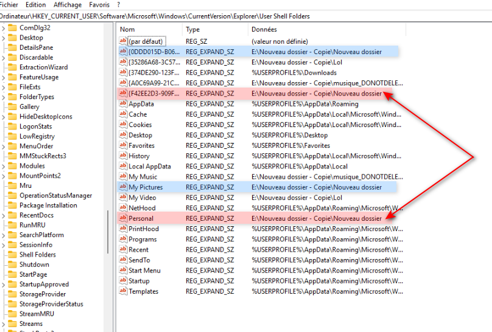Click the string icon of {35286A68-3C57...
492x332 pixels.
(123, 62)
